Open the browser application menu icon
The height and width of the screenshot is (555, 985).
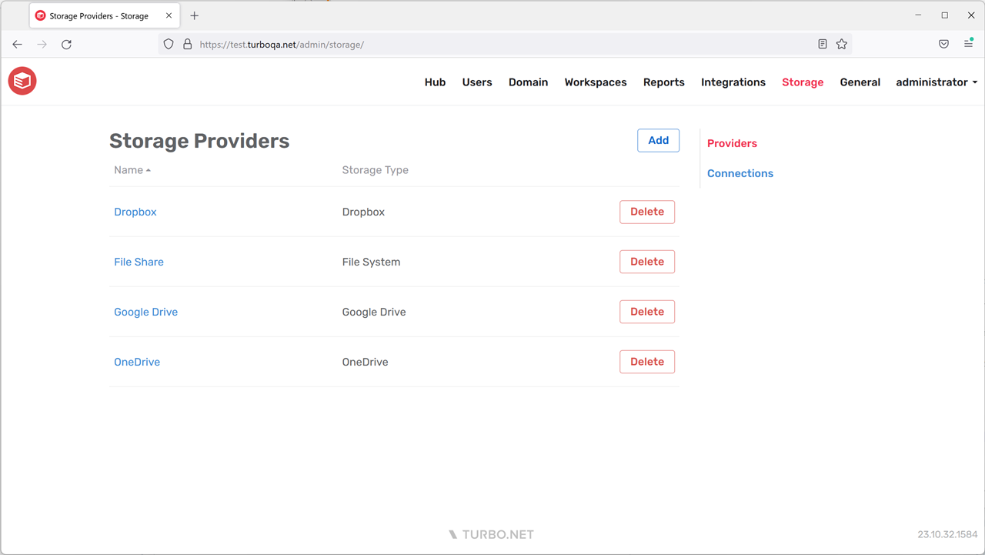(x=968, y=44)
